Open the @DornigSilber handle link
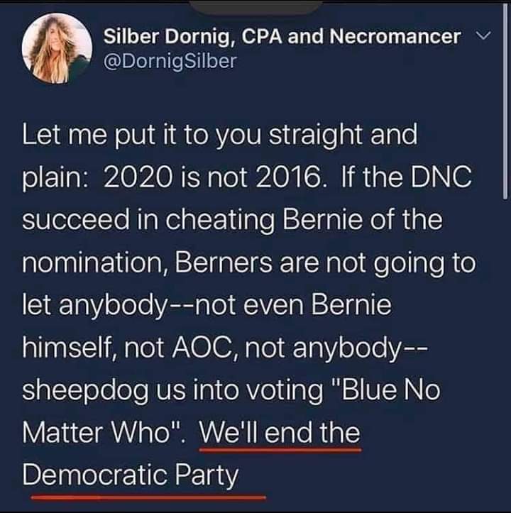 [170, 61]
